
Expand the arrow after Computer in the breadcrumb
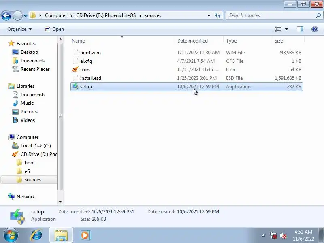click(72, 15)
